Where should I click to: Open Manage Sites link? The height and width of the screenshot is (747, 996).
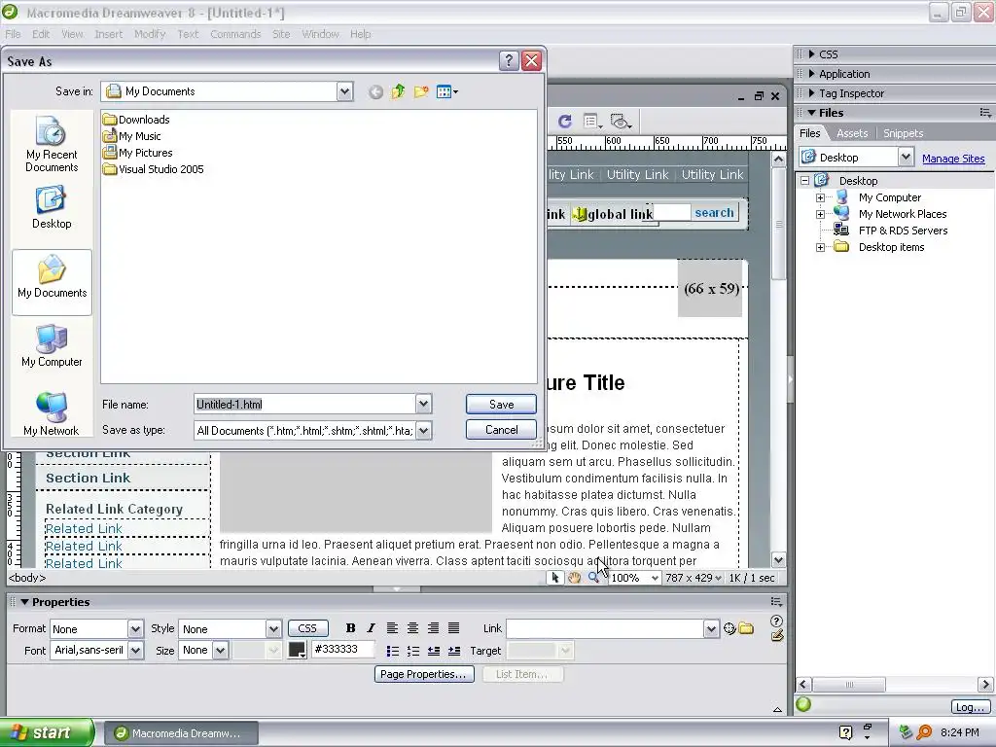(x=953, y=159)
